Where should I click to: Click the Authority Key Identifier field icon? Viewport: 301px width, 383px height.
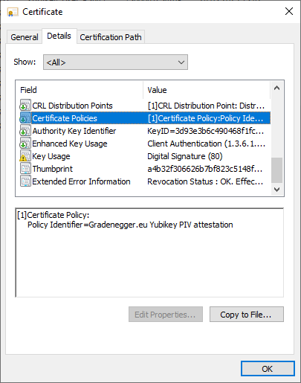click(x=25, y=131)
